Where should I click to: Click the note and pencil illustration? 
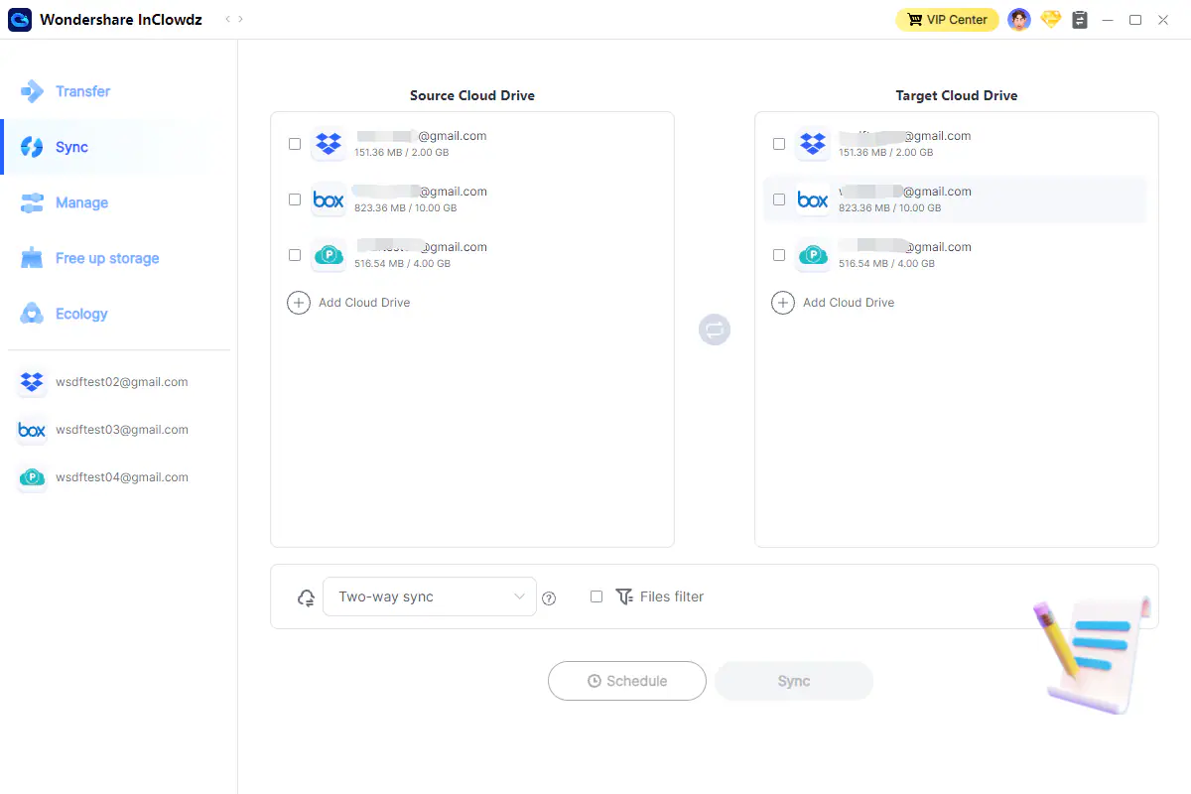coord(1090,653)
